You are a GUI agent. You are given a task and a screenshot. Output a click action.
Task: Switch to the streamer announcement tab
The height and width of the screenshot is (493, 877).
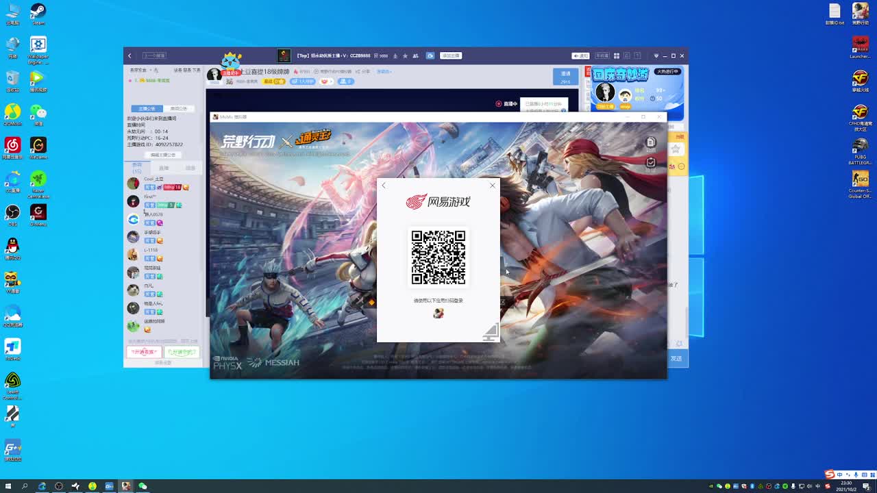click(147, 109)
